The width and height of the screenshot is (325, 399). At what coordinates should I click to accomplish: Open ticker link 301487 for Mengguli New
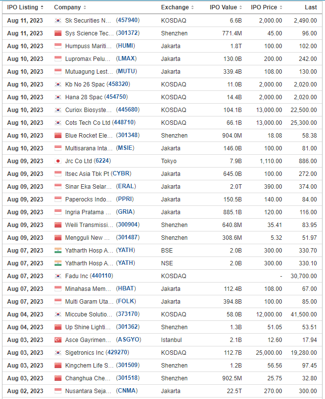click(128, 237)
